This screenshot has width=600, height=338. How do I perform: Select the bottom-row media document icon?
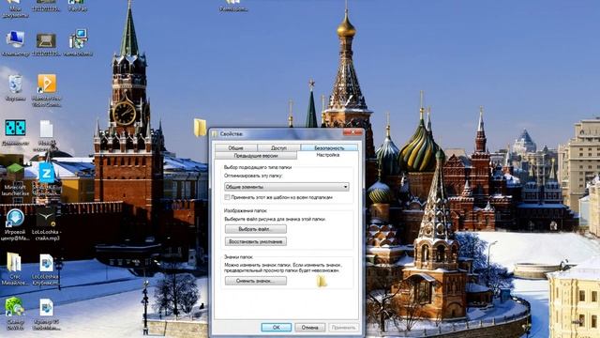tap(46, 308)
